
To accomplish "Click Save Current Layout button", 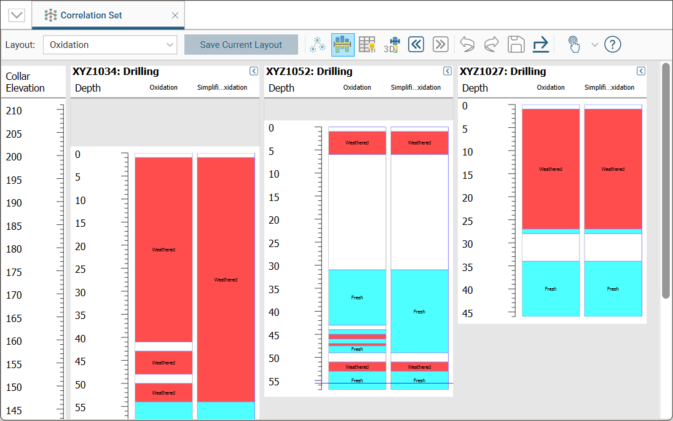I will [x=241, y=45].
